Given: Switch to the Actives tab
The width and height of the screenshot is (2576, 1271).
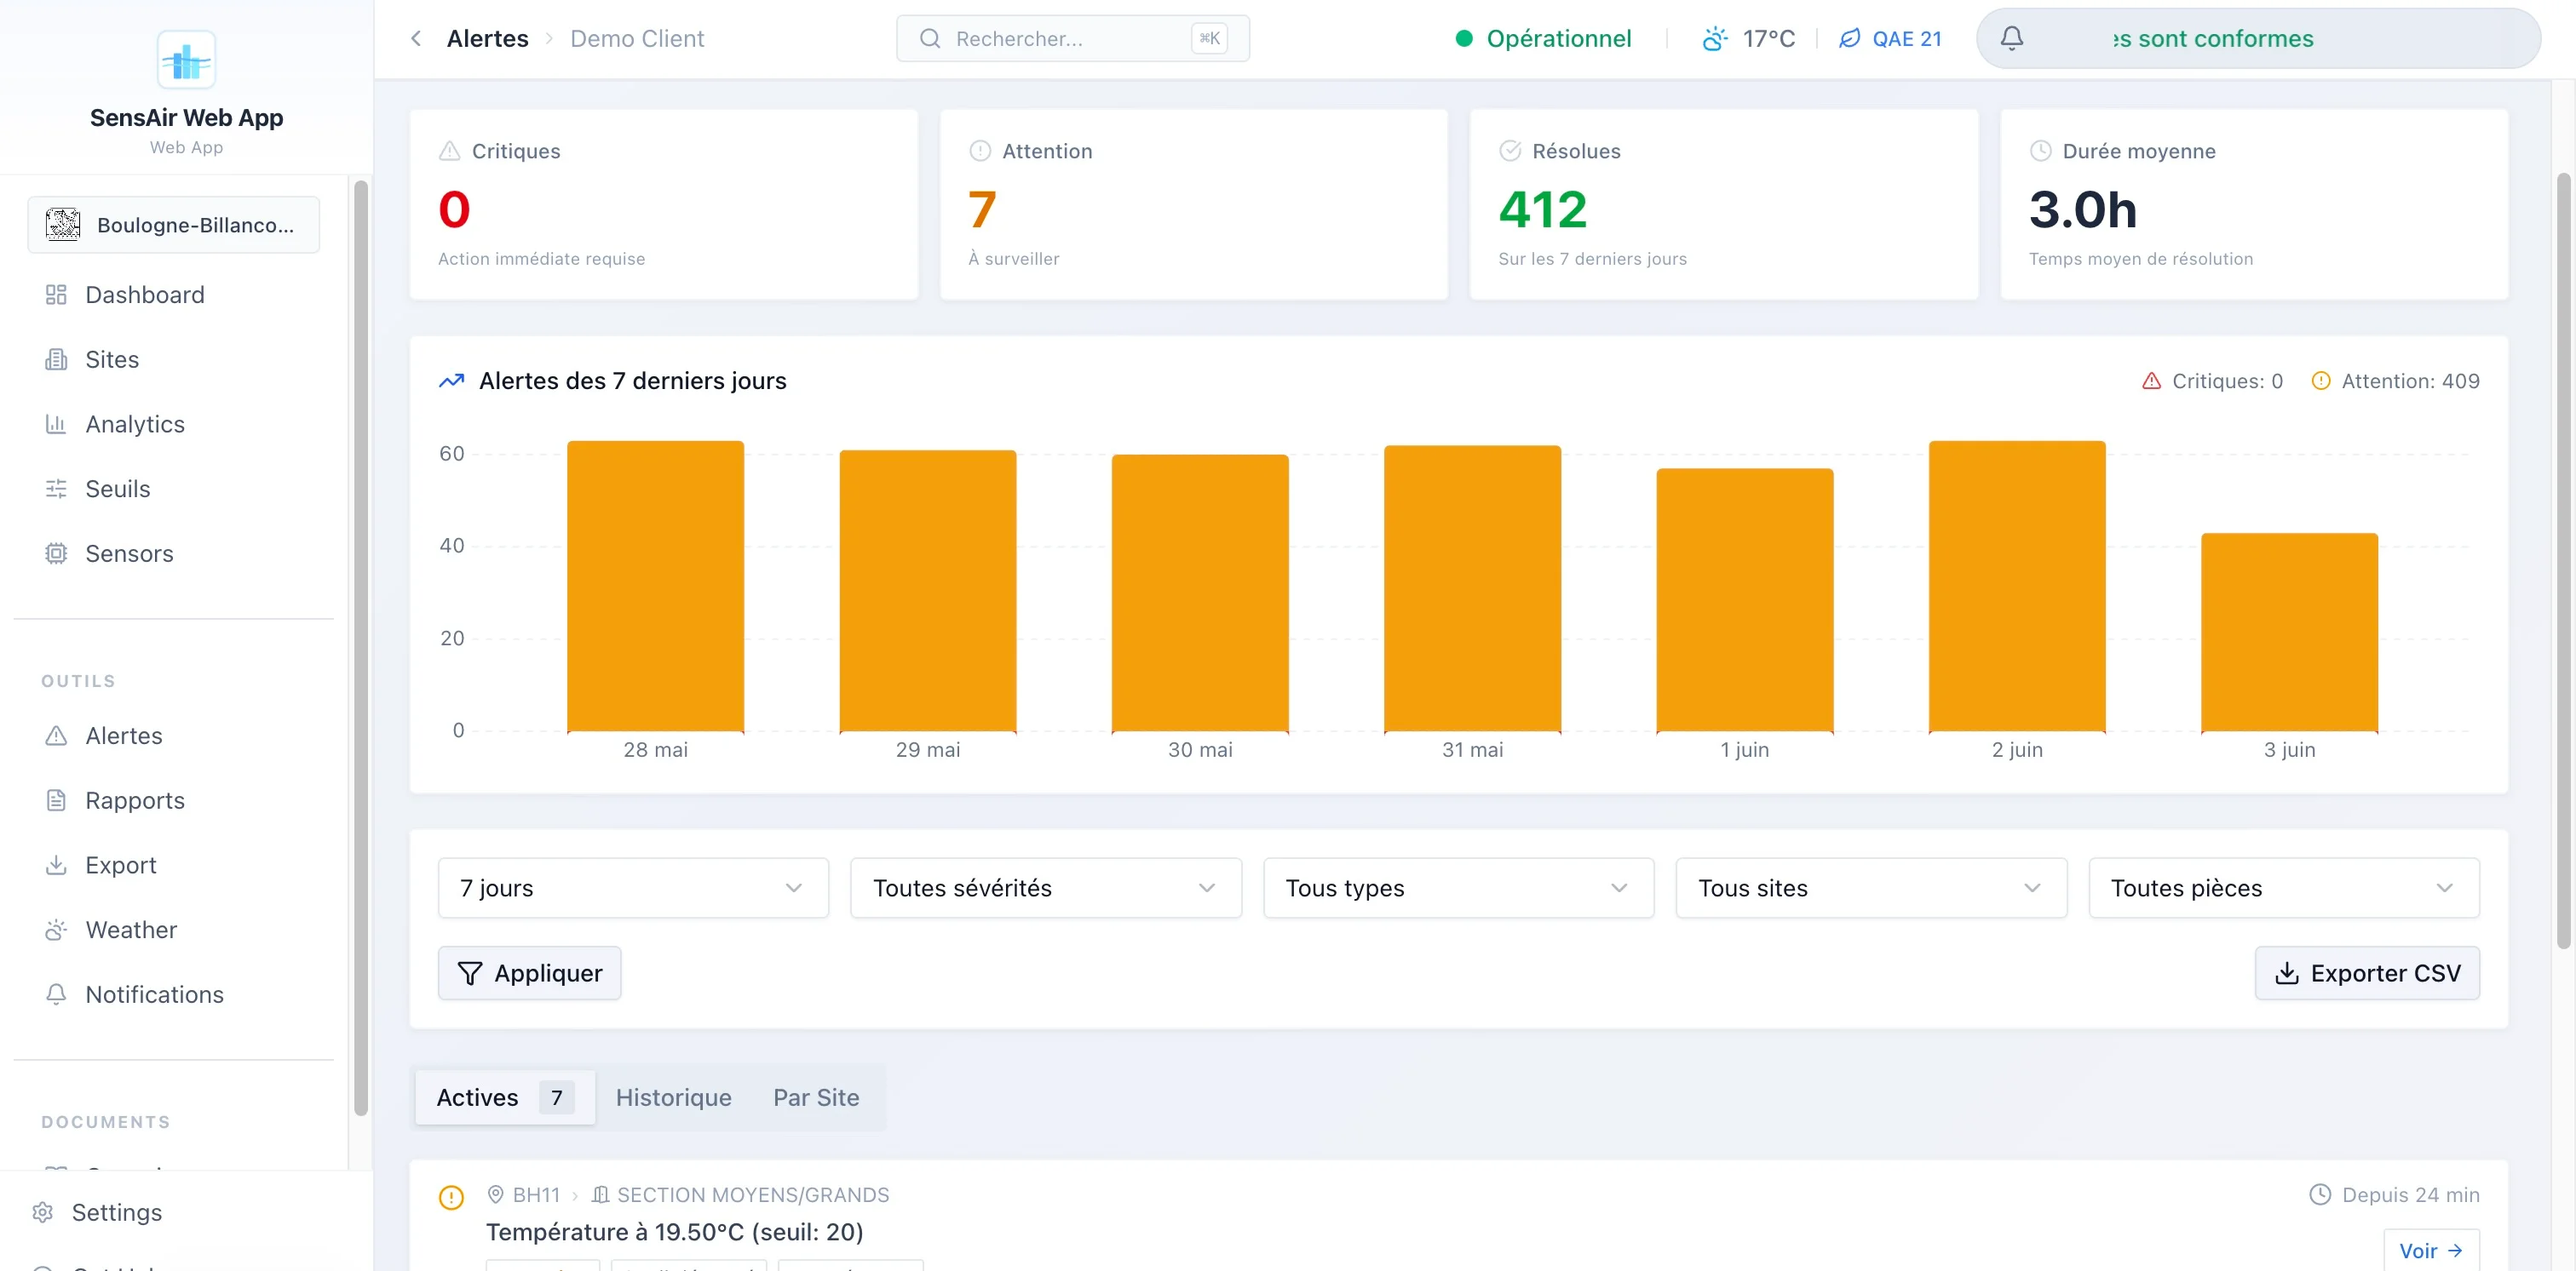Looking at the screenshot, I should point(505,1097).
